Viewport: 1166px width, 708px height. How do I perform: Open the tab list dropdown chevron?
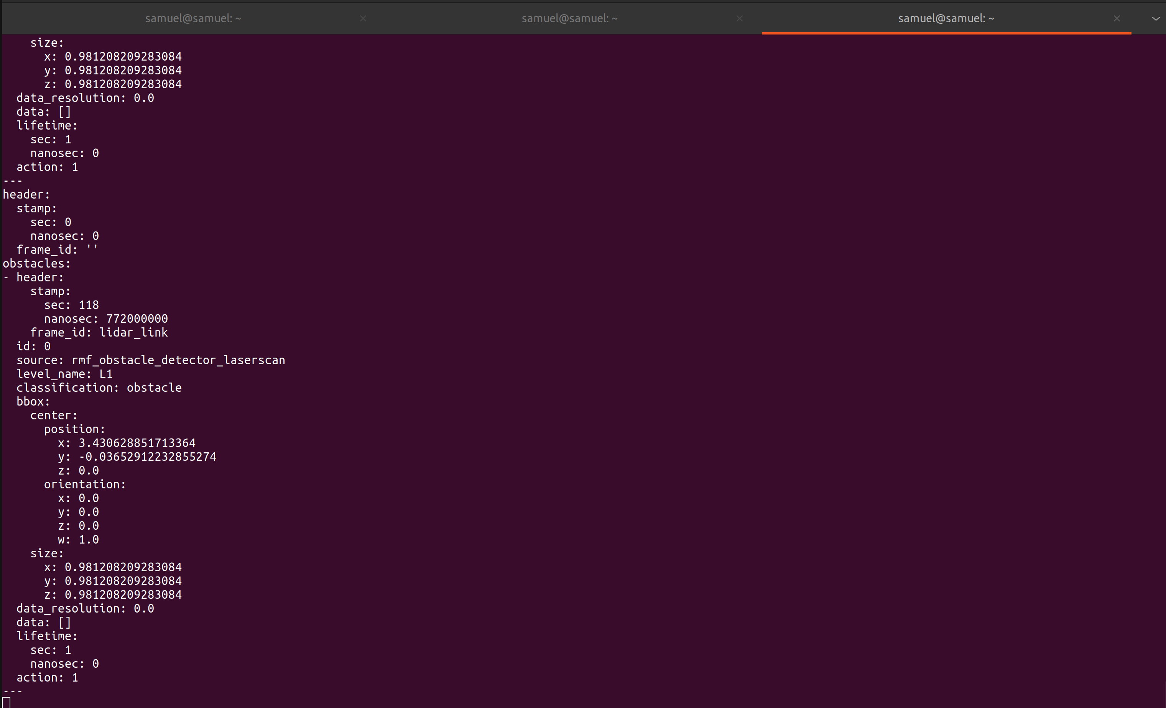1155,18
